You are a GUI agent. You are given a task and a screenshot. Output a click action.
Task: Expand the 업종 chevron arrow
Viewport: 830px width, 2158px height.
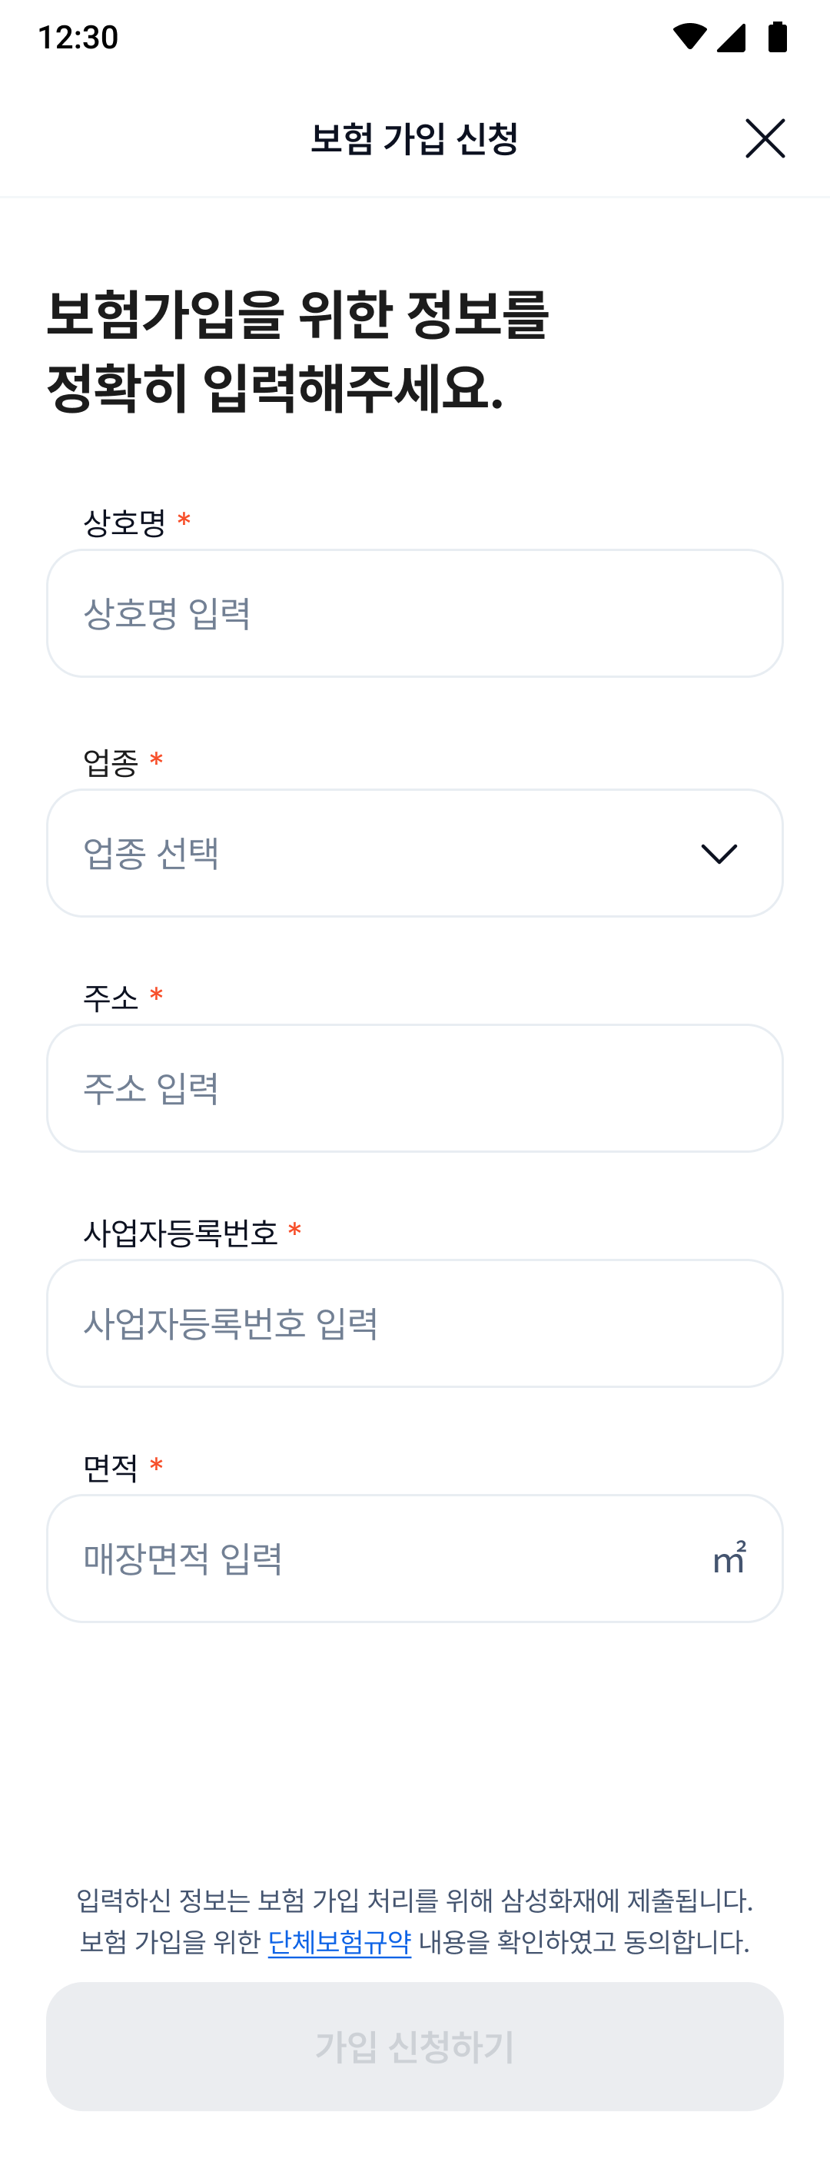(719, 854)
